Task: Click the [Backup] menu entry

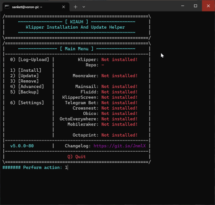Action: (24, 92)
